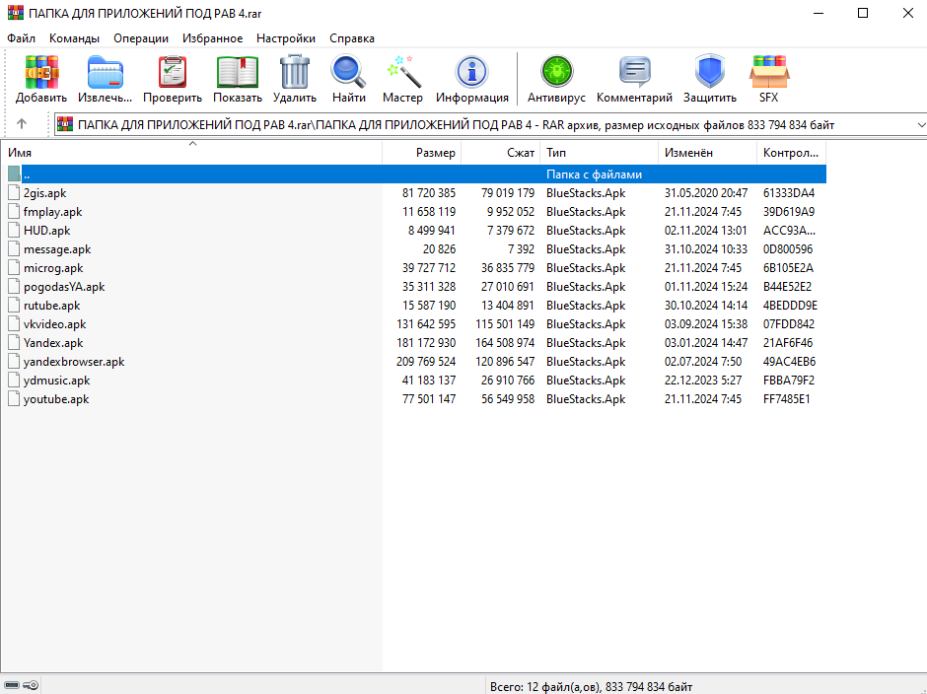Click the Удалить trash can icon
The height and width of the screenshot is (694, 927).
click(x=295, y=72)
